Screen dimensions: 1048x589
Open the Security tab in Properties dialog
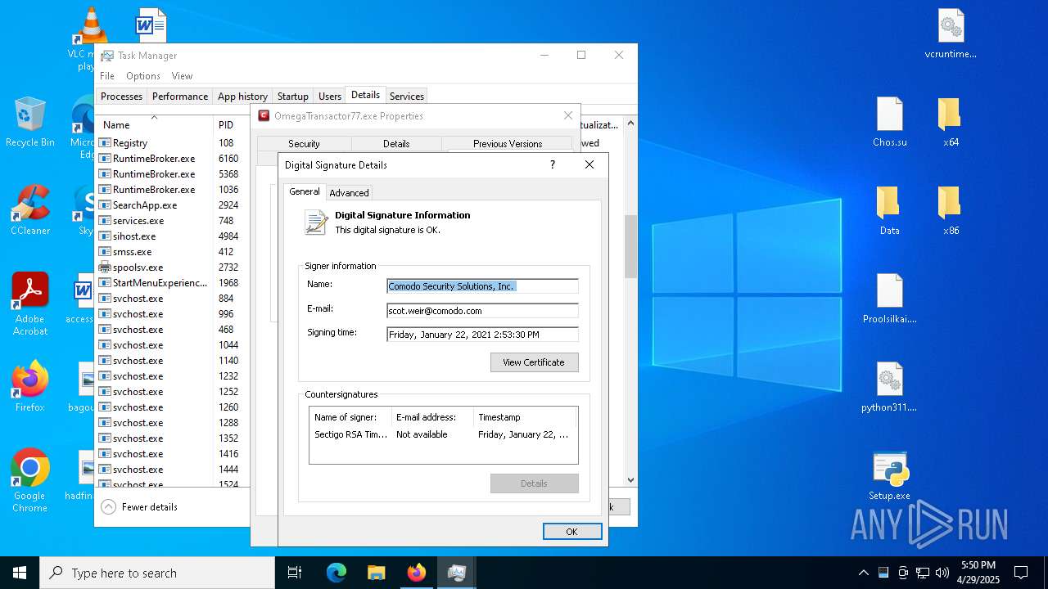pyautogui.click(x=304, y=144)
